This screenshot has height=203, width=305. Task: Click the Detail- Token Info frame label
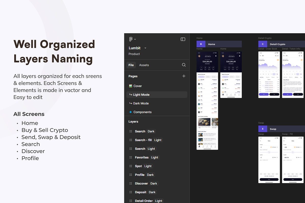coord(291,49)
